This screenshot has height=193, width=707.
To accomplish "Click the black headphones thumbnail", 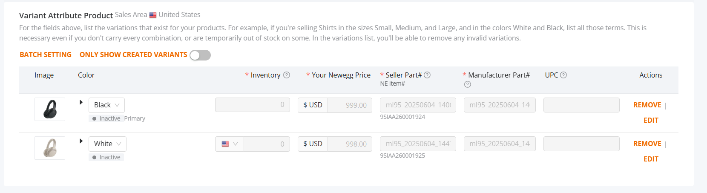I will coord(50,109).
